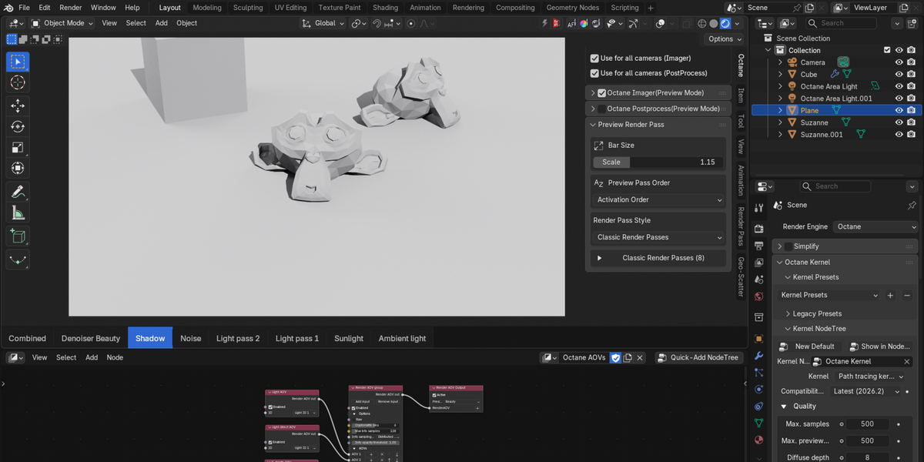Enable Use for all cameras (Imager)
This screenshot has height=462, width=924.
click(594, 59)
